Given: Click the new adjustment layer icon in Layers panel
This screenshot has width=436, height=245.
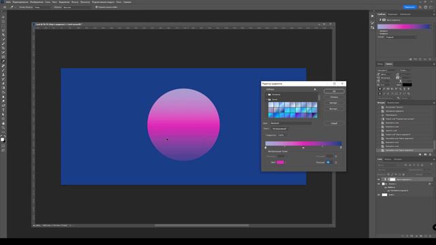Looking at the screenshot, I should 416,236.
